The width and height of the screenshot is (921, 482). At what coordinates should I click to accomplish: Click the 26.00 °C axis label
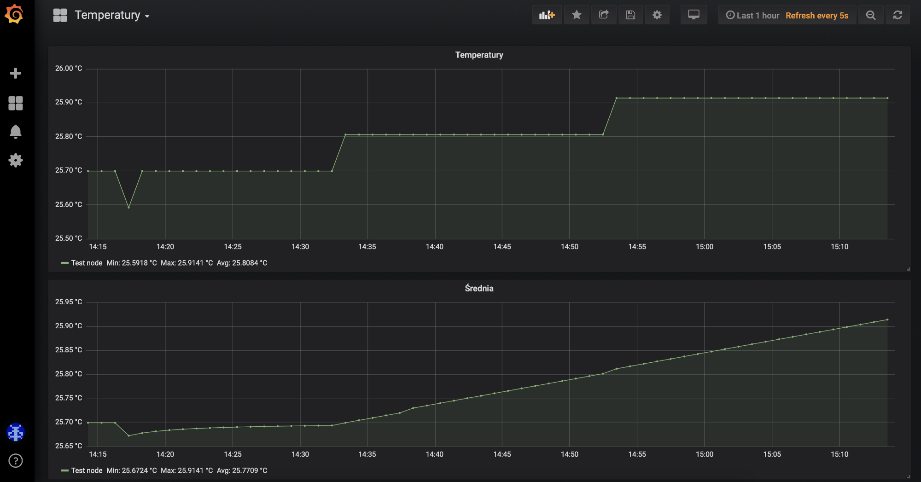[x=69, y=68]
